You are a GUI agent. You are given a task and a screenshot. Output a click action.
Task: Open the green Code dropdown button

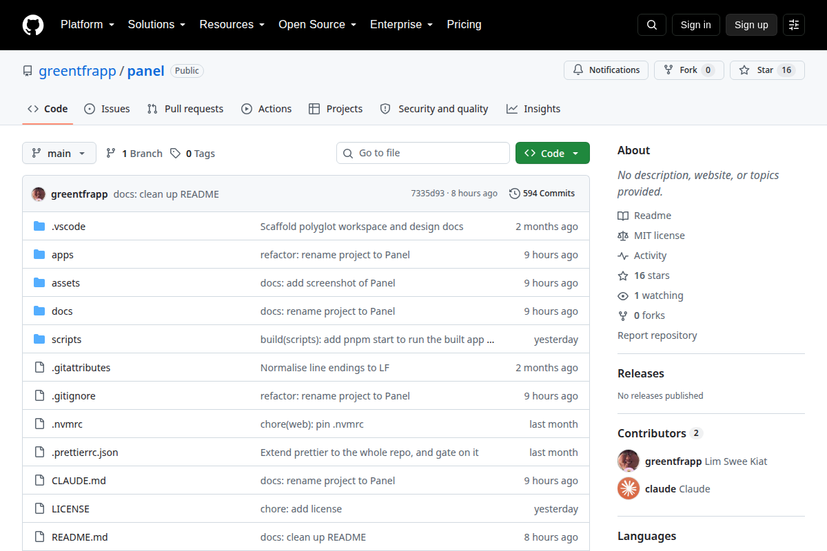[x=553, y=154]
